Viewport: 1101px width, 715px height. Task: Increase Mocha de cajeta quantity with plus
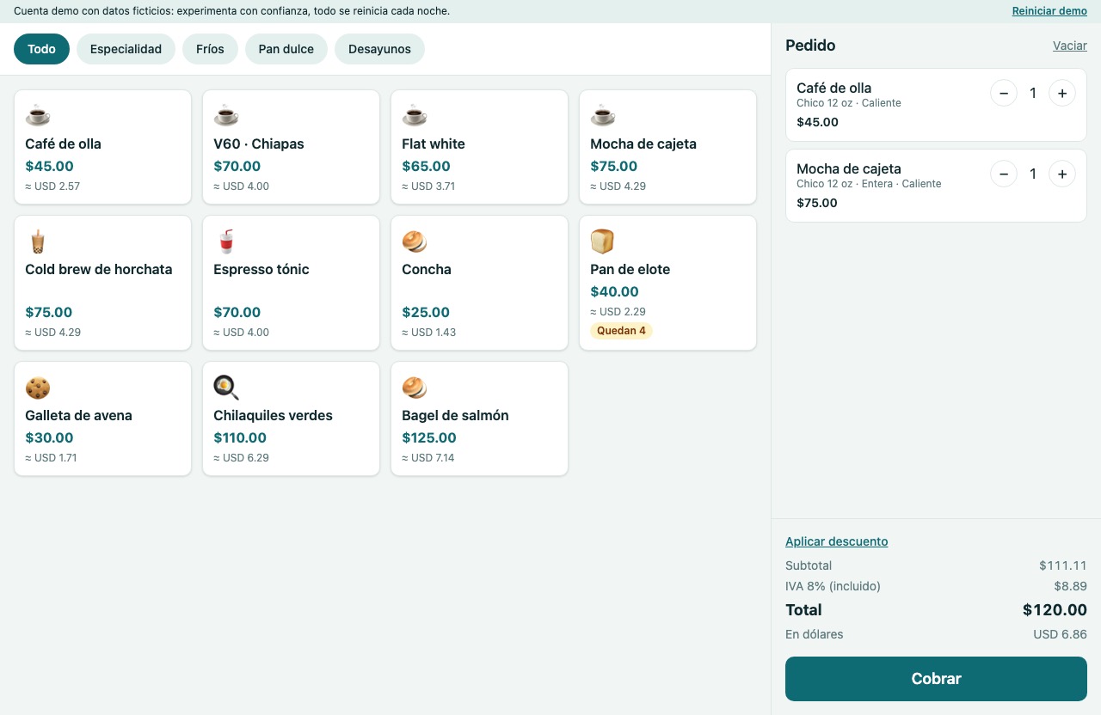(x=1062, y=174)
